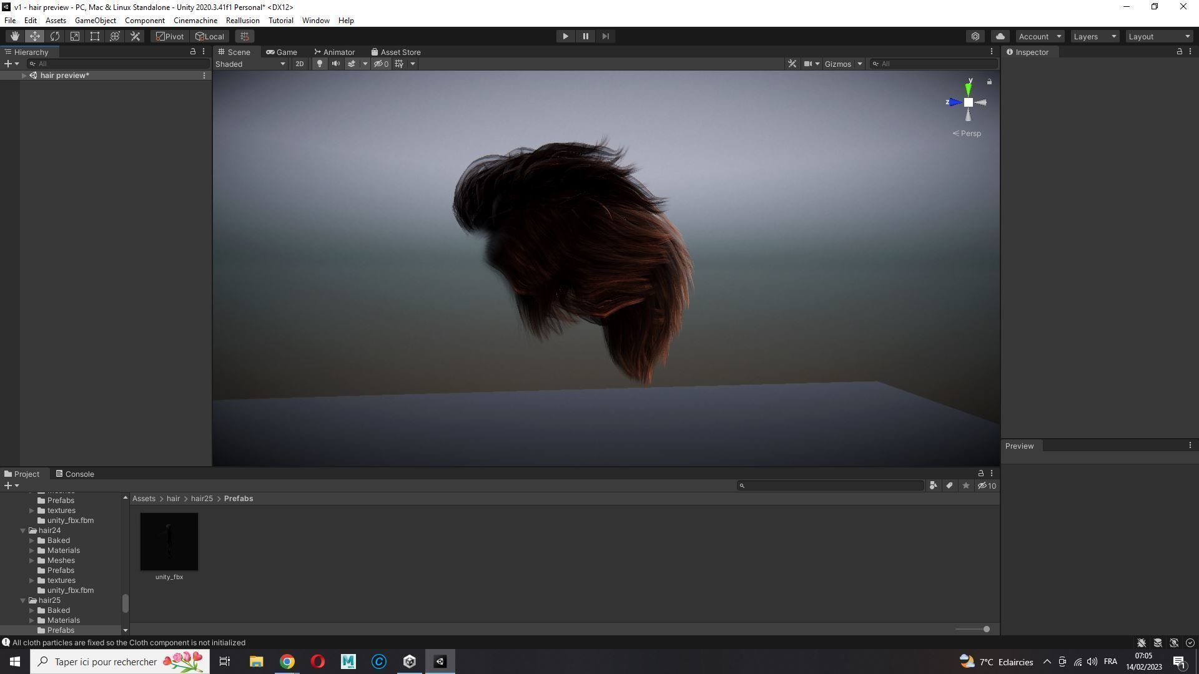Select the Rect Transform tool
Image resolution: width=1199 pixels, height=674 pixels.
(x=95, y=36)
